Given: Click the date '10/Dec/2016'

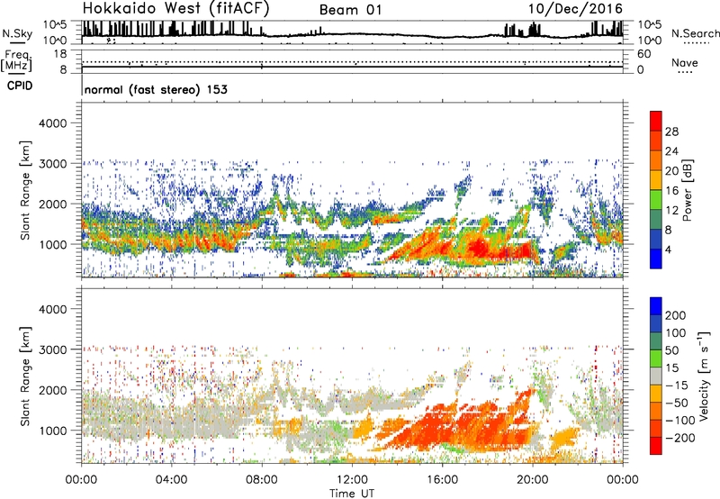Looking at the screenshot, I should click(575, 9).
